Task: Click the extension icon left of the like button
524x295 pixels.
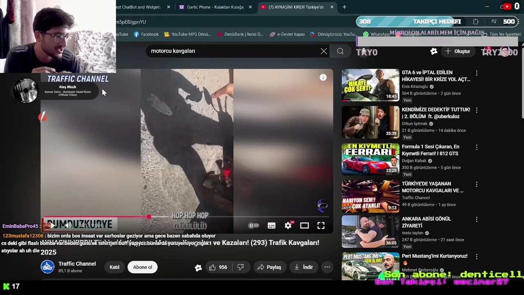Action: pos(198,268)
